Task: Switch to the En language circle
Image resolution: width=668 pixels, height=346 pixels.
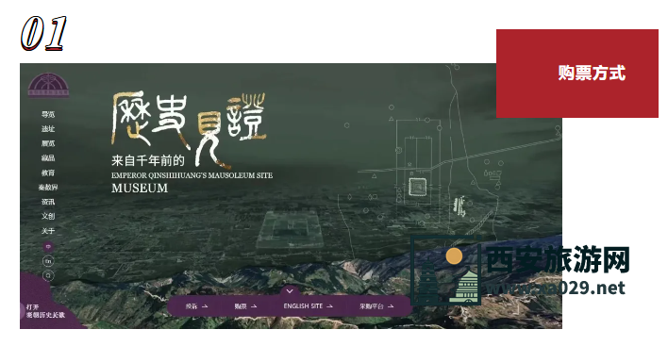Action: tap(48, 261)
